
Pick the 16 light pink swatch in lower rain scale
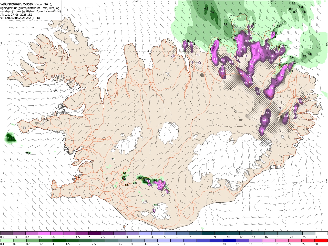(269, 240)
